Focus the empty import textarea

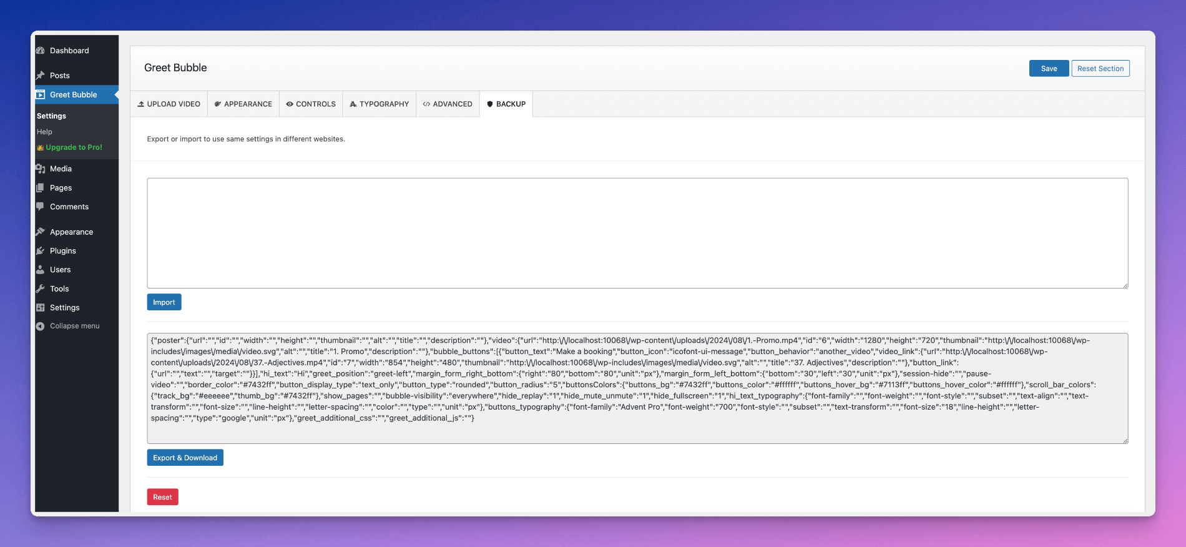[637, 234]
